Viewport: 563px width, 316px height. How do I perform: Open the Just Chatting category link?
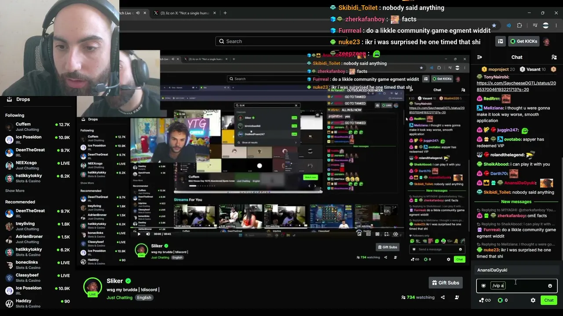coord(119,298)
